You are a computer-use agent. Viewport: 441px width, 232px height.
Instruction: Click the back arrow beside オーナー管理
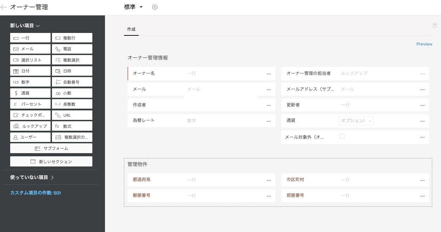click(4, 7)
